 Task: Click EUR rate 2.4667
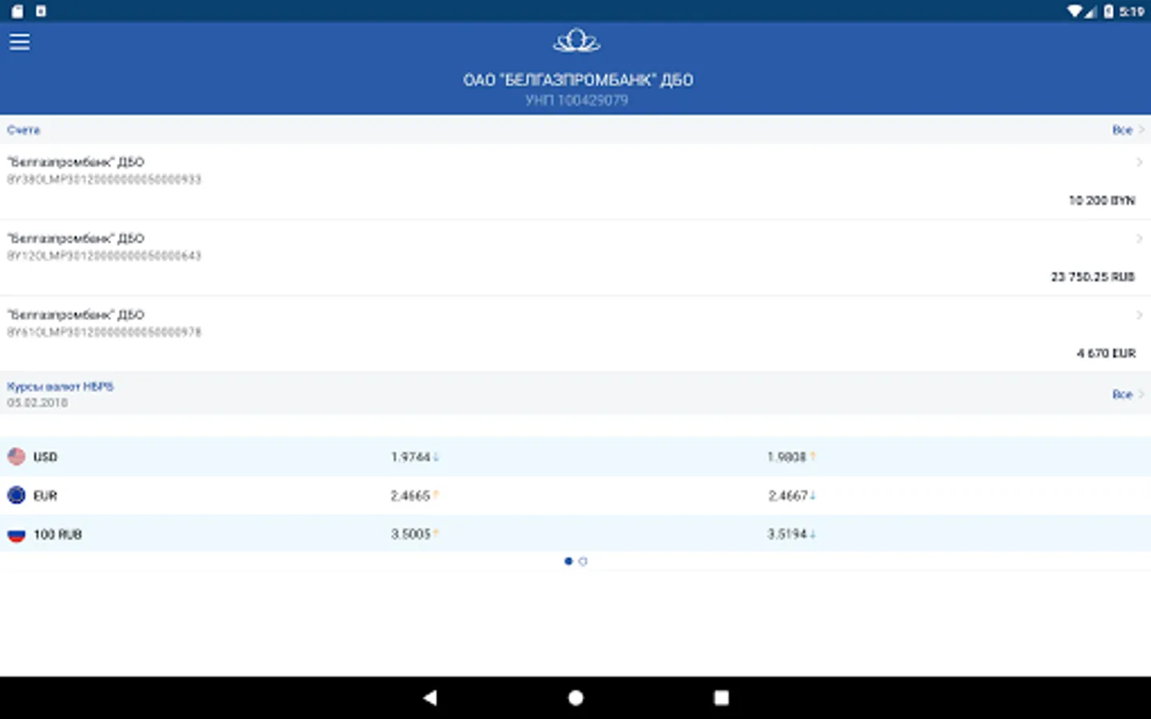(787, 496)
